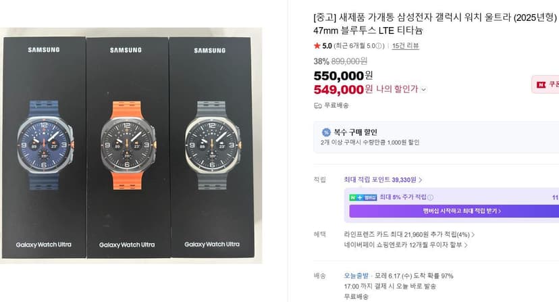Click the blue percent badge for 복수 구매 할인
This screenshot has width=559, height=302.
[x=326, y=132]
